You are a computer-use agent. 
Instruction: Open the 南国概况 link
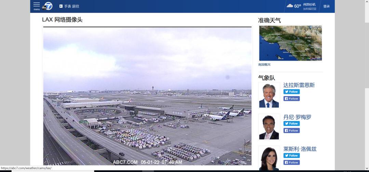click(264, 64)
